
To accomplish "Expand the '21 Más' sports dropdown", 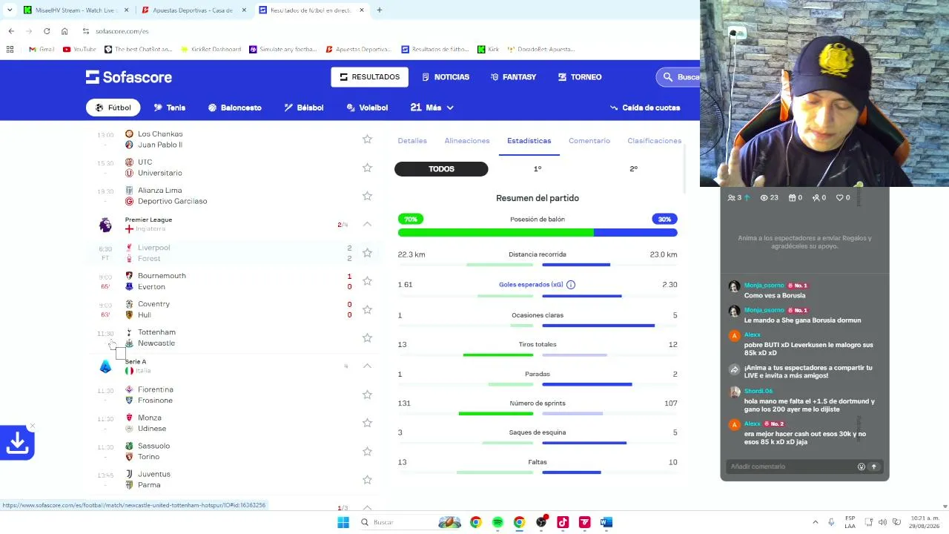I will [432, 108].
